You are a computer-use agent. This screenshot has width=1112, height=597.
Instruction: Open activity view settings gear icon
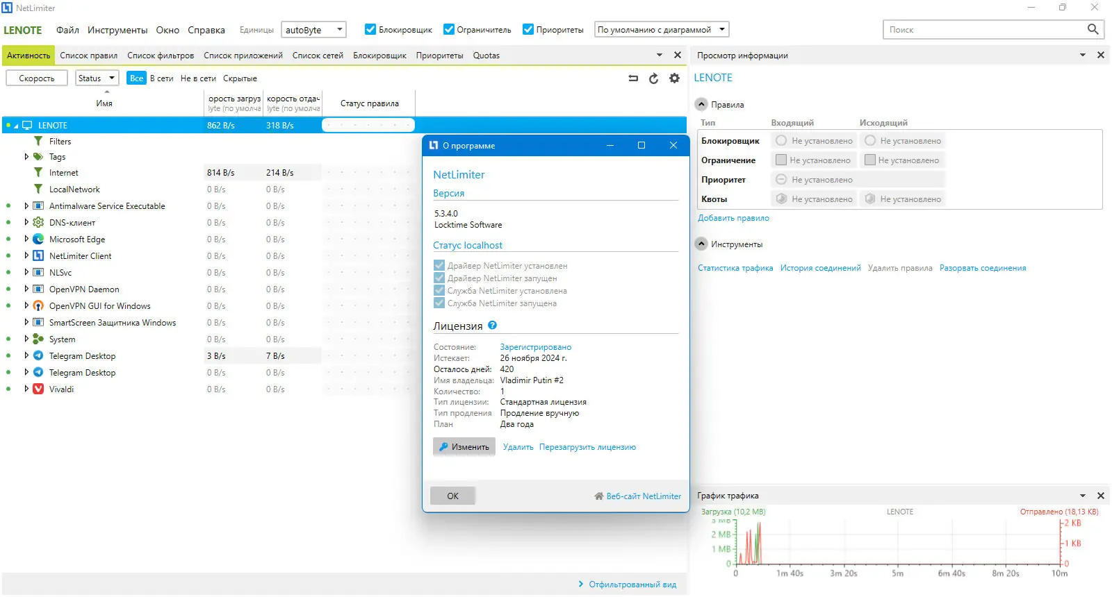tap(674, 78)
